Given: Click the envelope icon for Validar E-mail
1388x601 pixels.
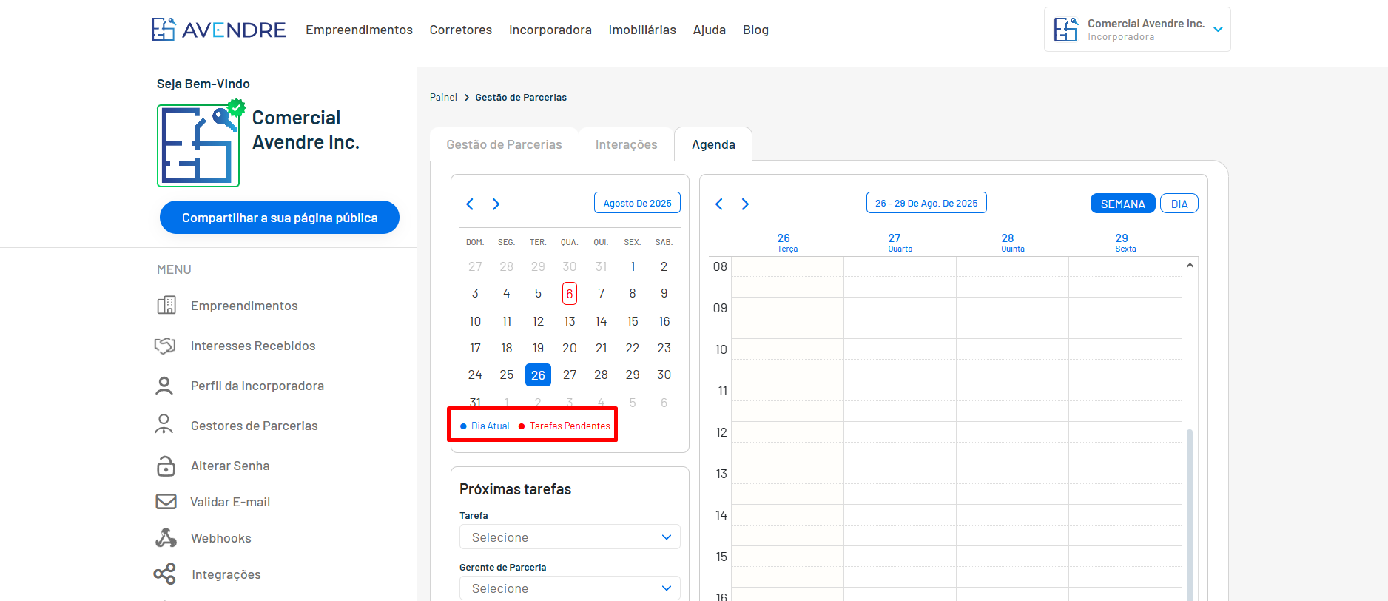Looking at the screenshot, I should click(166, 502).
